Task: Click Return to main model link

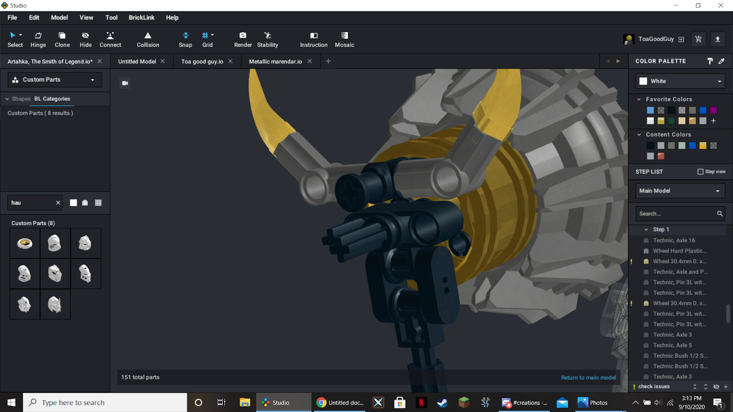Action: [x=588, y=378]
